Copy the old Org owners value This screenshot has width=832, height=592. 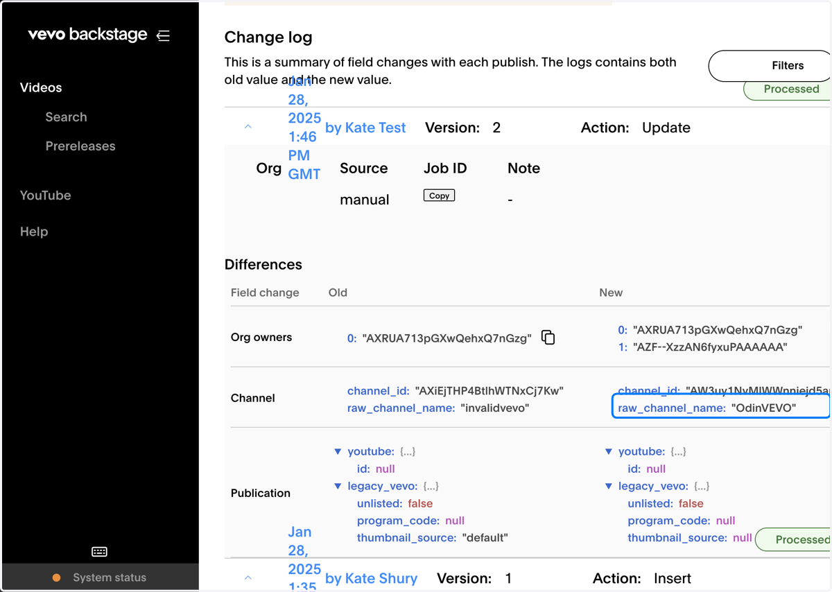coord(548,338)
